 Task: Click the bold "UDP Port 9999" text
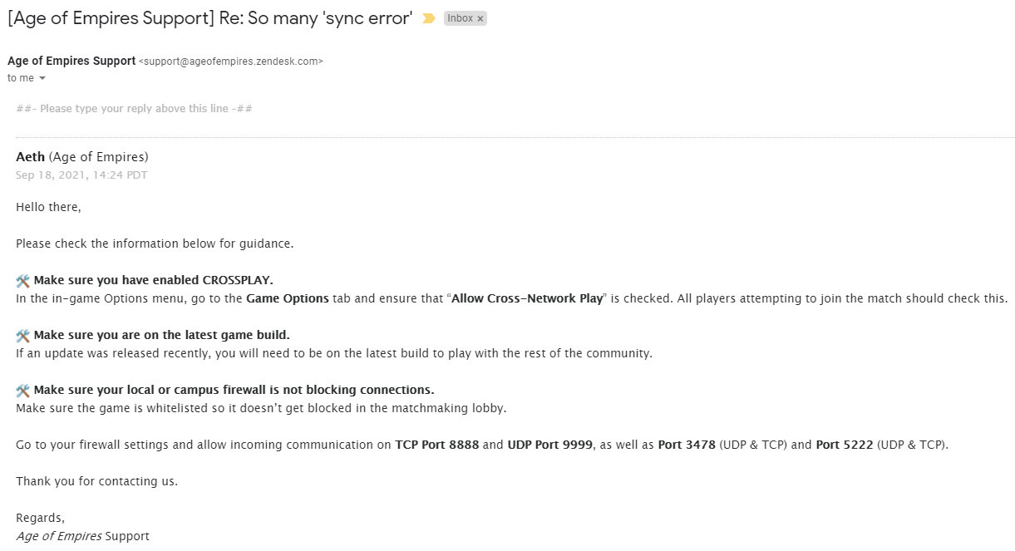[549, 445]
